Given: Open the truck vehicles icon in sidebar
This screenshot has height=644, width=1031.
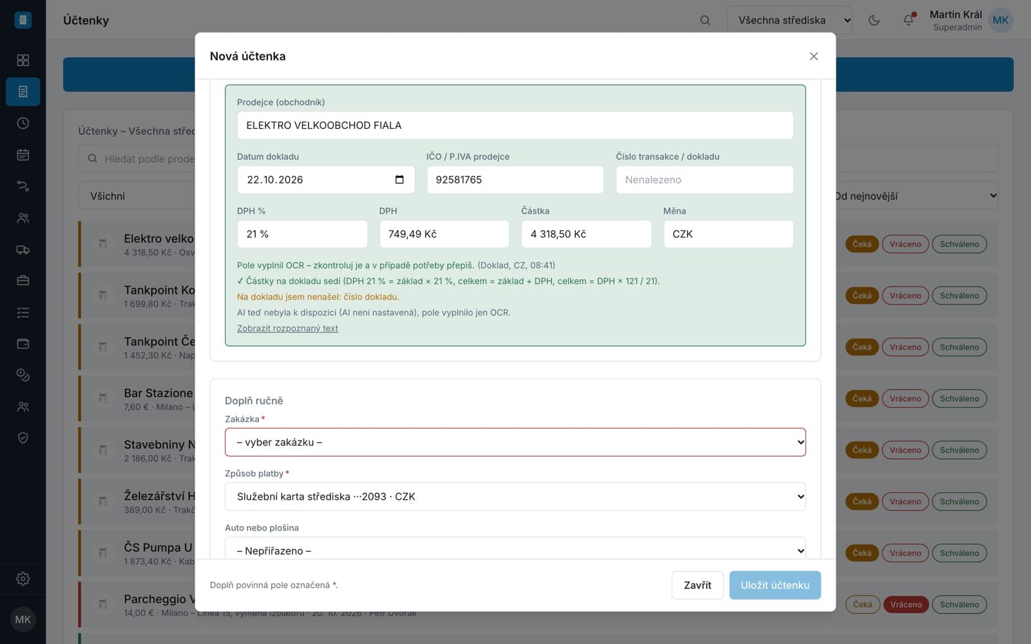Looking at the screenshot, I should coord(23,249).
